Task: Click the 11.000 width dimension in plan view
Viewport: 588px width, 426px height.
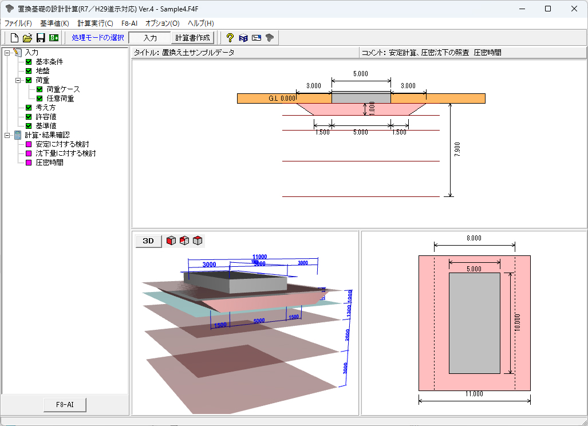Action: tap(474, 394)
